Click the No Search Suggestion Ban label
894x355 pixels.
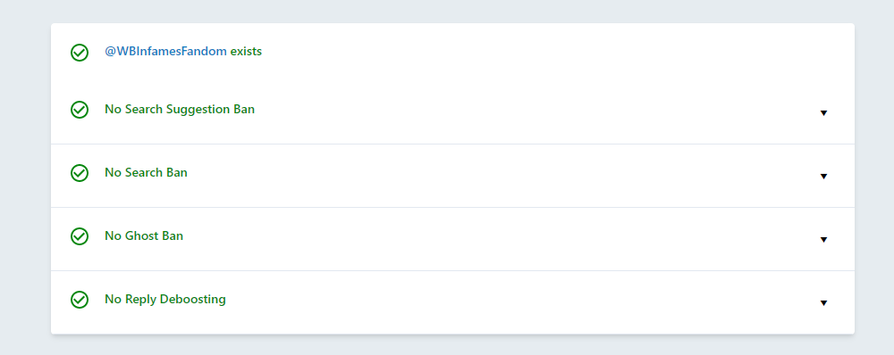(x=180, y=109)
